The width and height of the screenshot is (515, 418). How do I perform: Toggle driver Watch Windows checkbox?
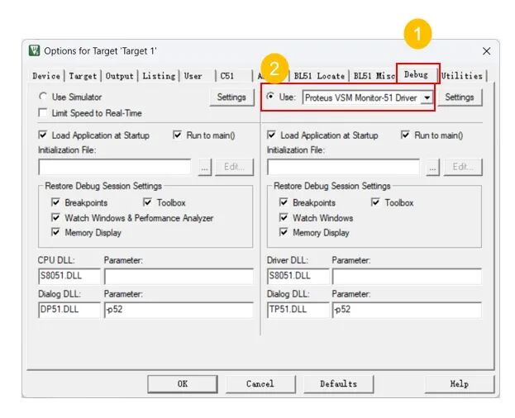[x=284, y=217]
